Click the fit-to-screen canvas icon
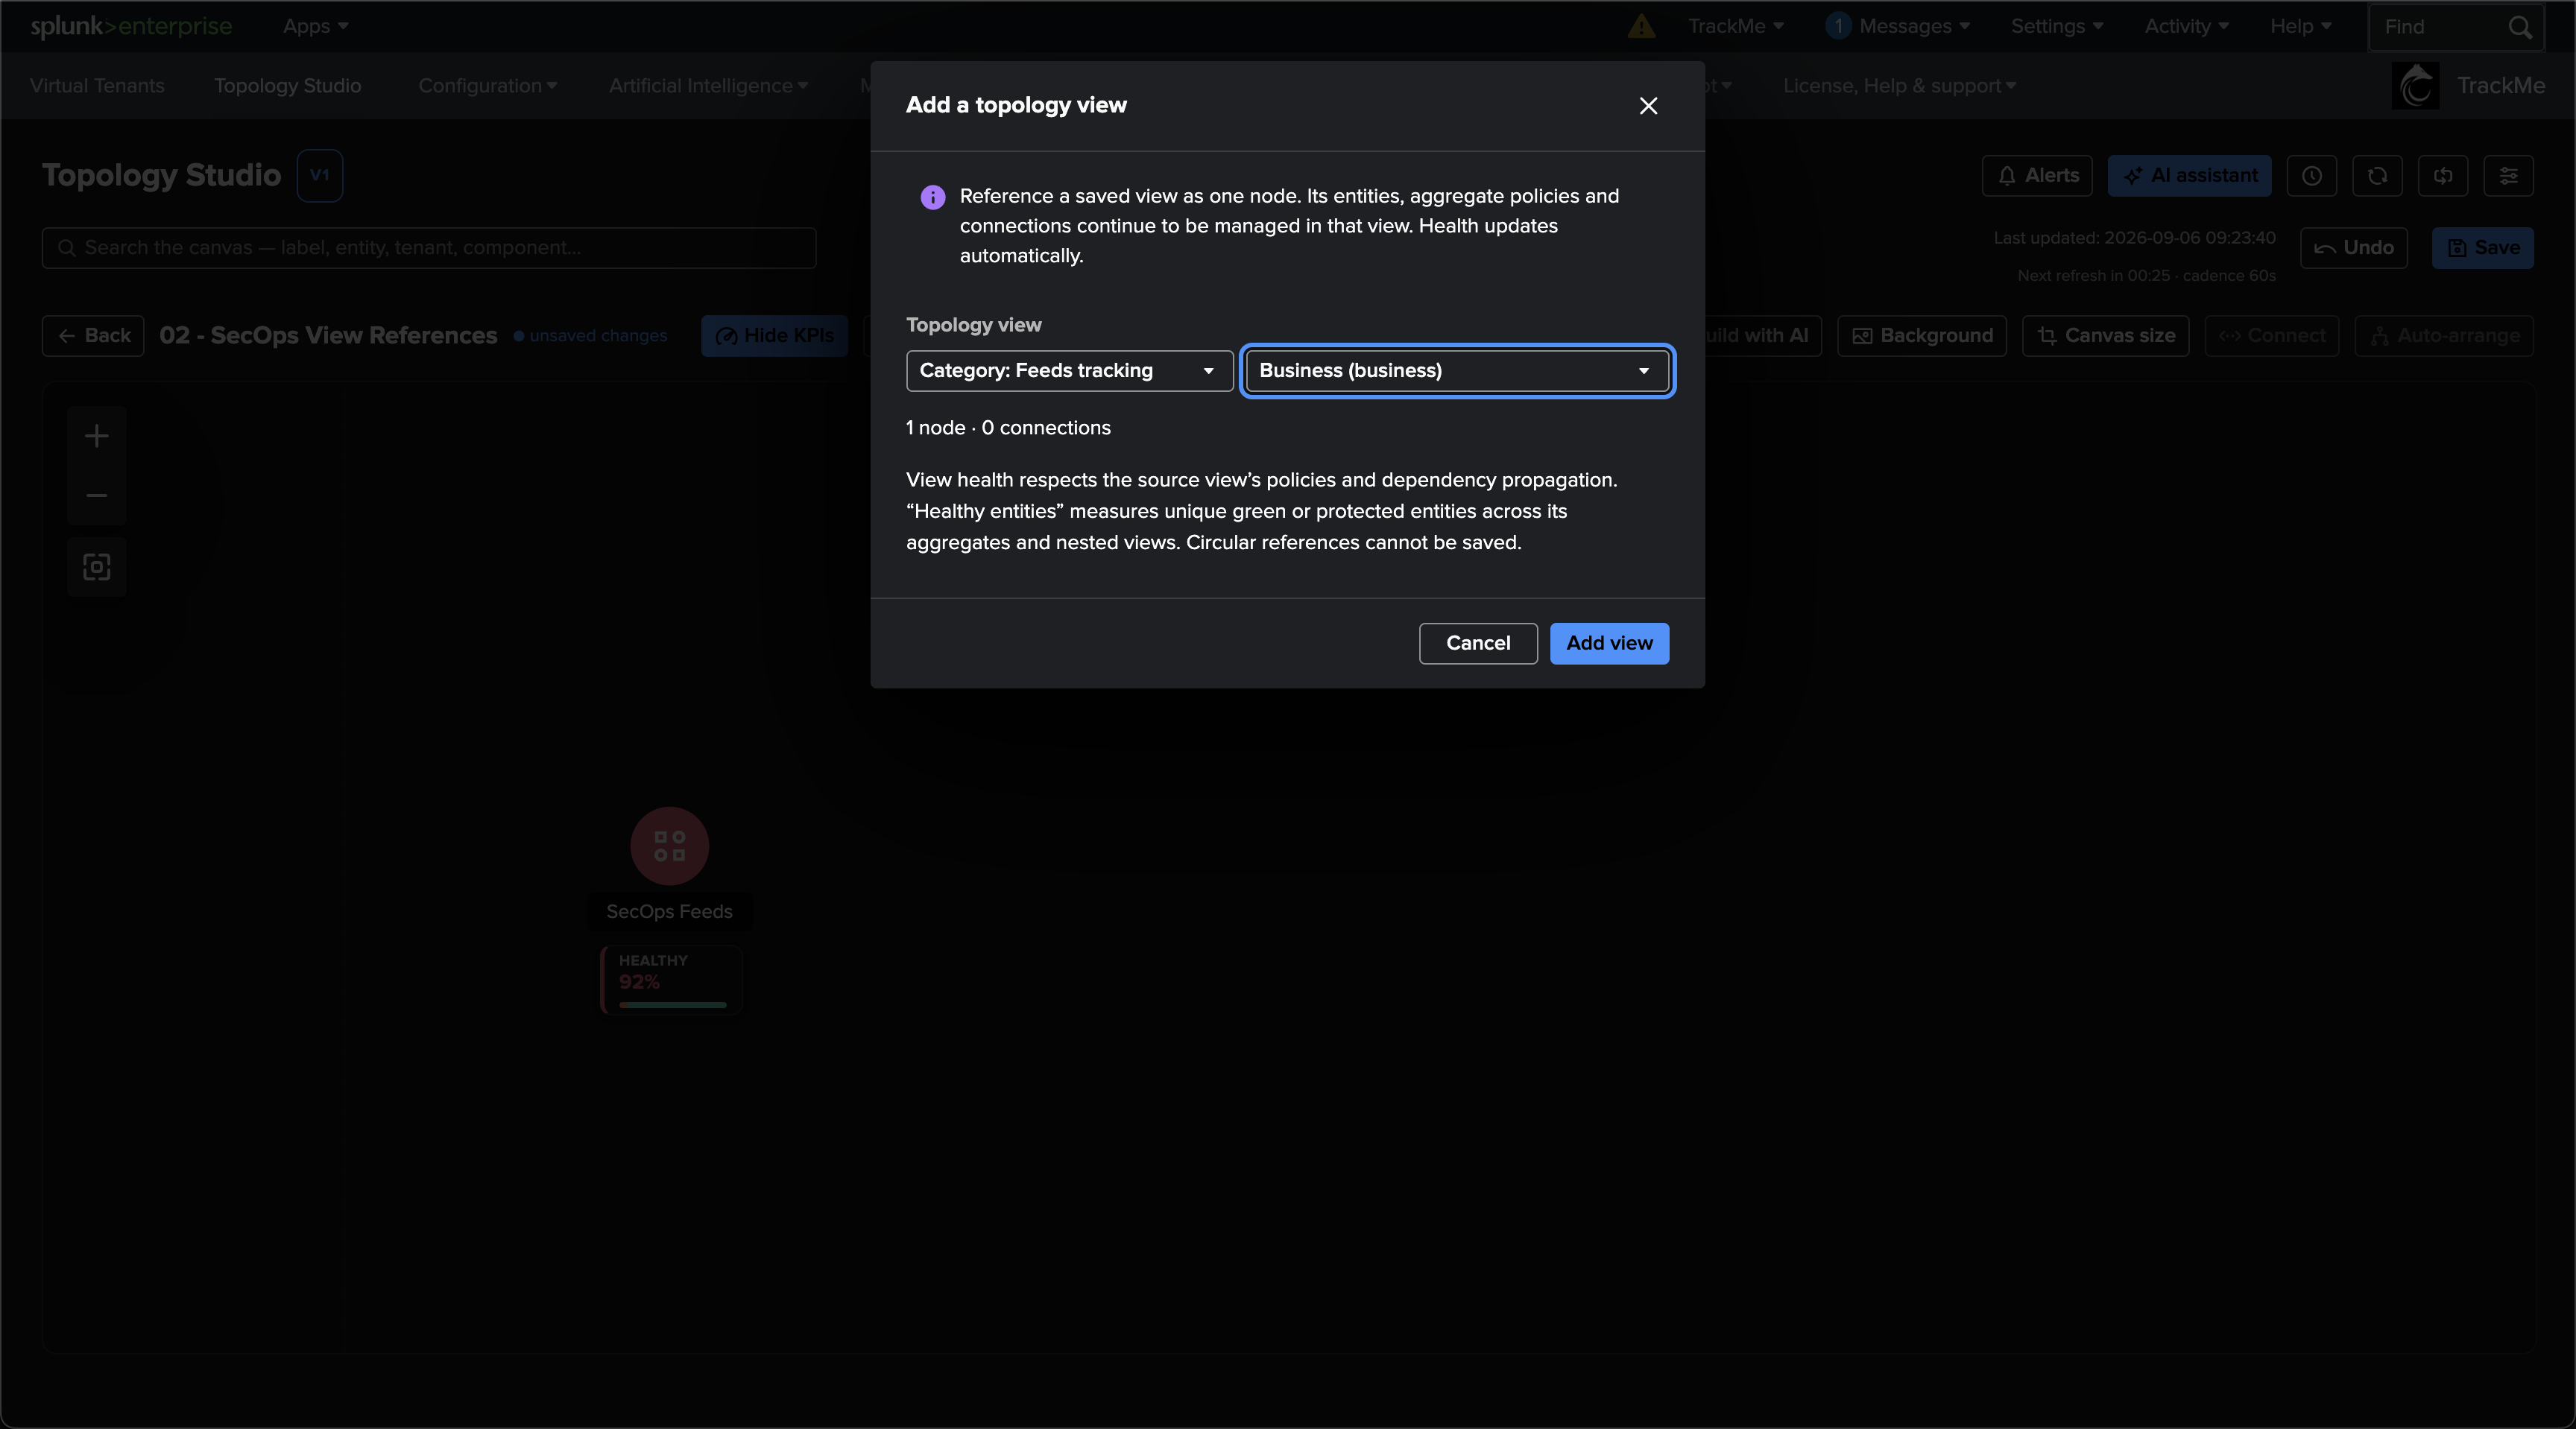 tap(96, 568)
